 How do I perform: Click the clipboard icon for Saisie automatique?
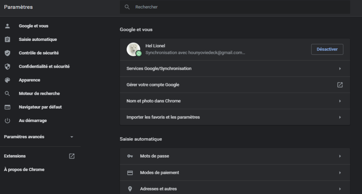coord(7,40)
